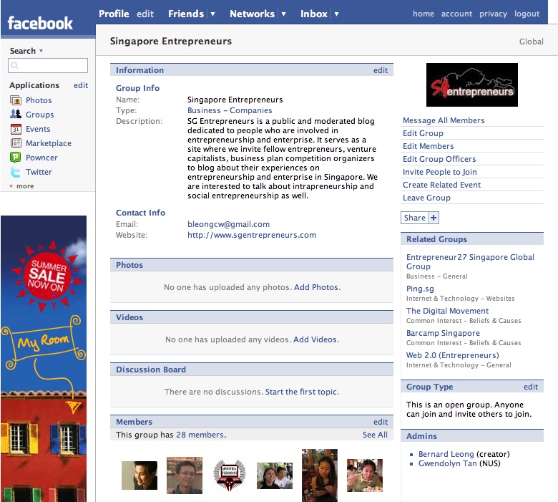Open Ping.sg related group
Screen dimensions: 558x502
[420, 289]
